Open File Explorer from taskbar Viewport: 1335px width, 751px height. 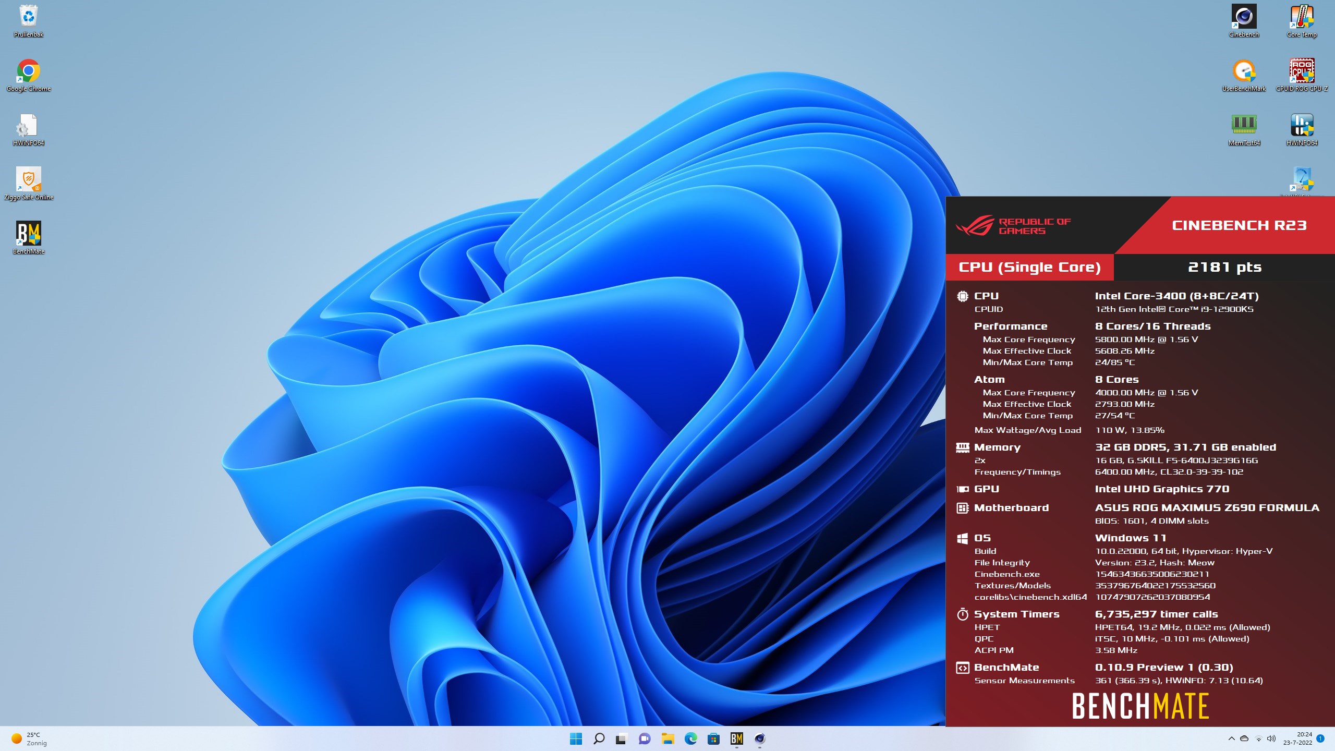tap(667, 738)
